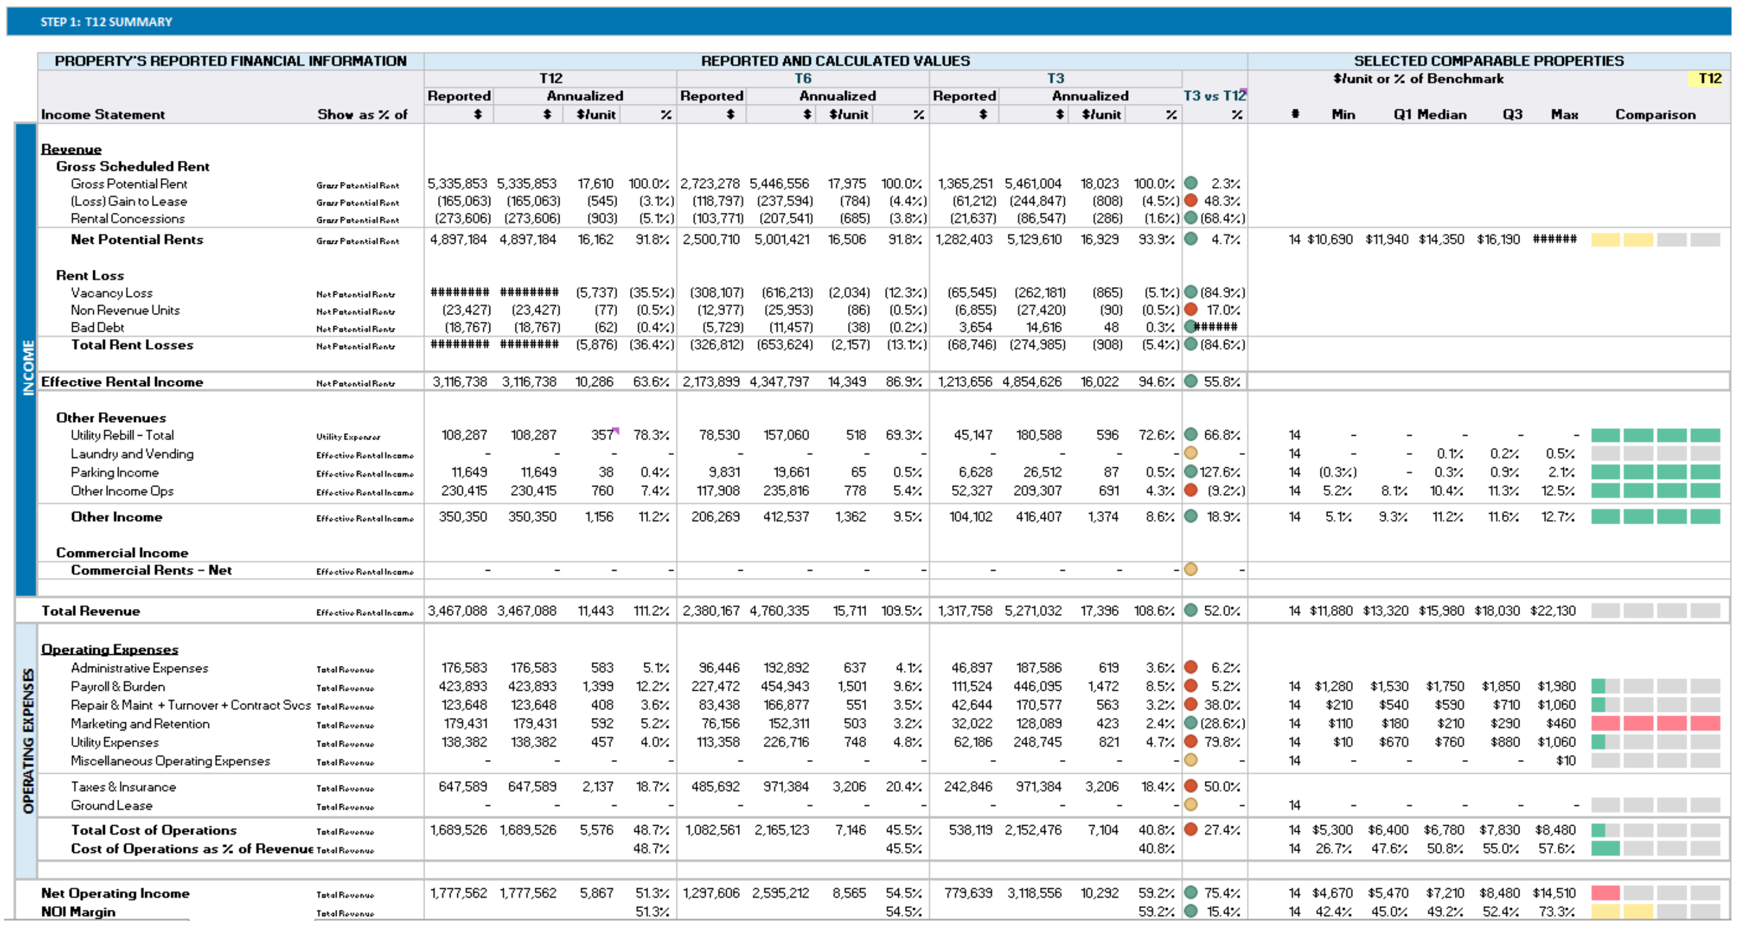Click the Revenue underlined heading

pyautogui.click(x=72, y=149)
